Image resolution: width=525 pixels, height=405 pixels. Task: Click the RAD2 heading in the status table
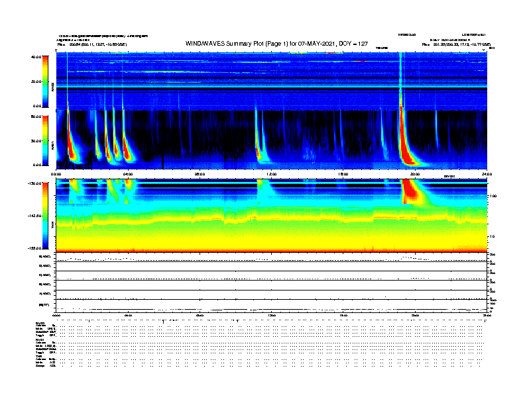pyautogui.click(x=40, y=323)
